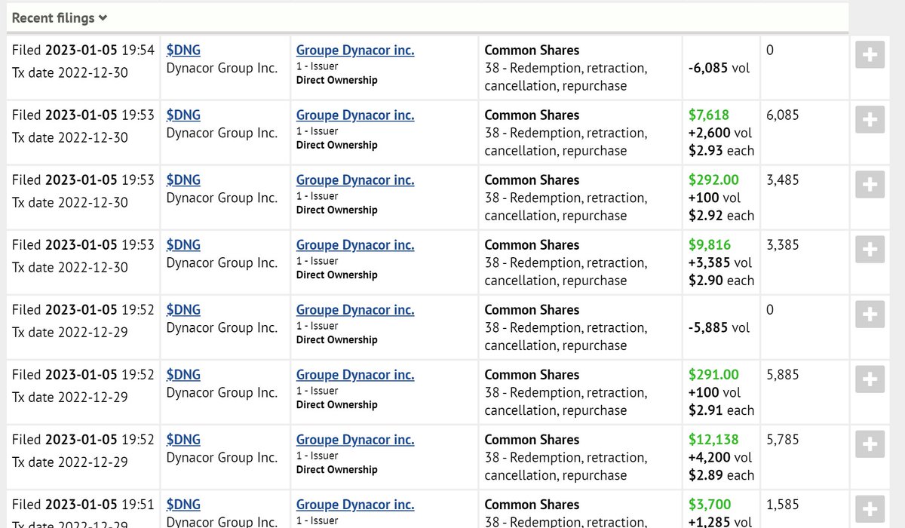The image size is (905, 528).
Task: Select the green $9,816 amount
Action: (x=710, y=245)
